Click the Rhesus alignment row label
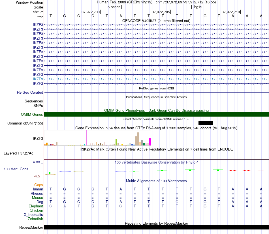 (37, 193)
